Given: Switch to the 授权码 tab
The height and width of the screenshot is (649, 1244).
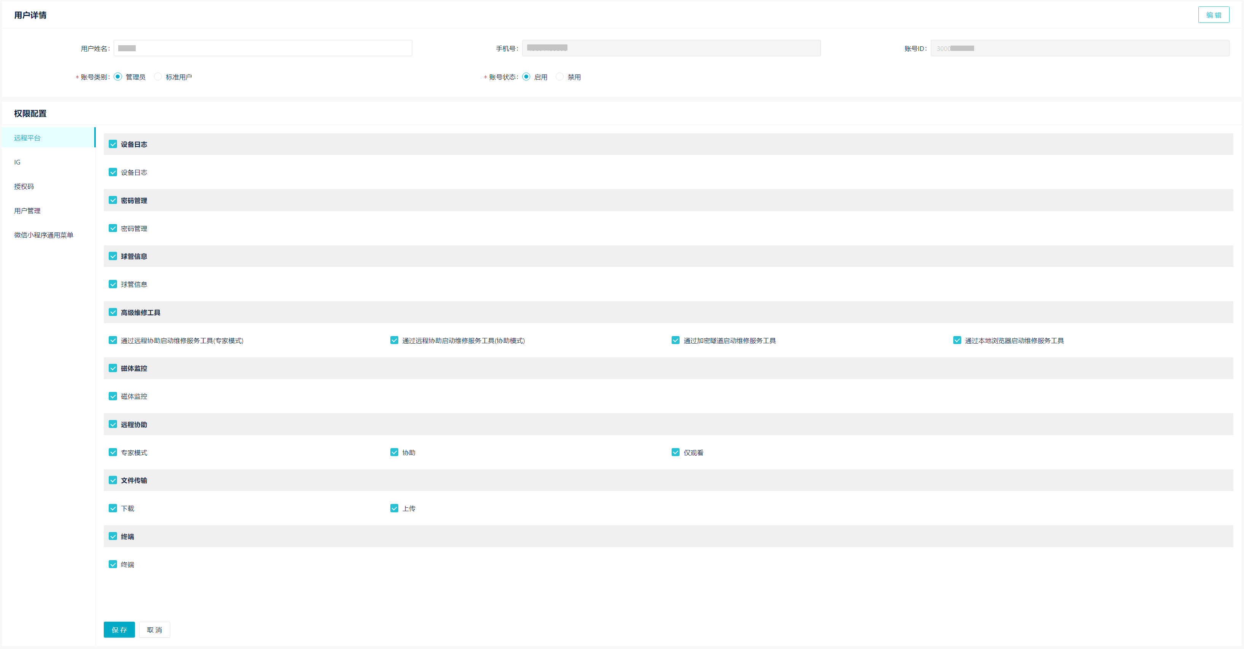Looking at the screenshot, I should 24,186.
